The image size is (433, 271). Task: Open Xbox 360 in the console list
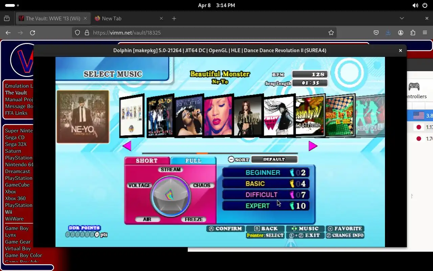tap(15, 198)
